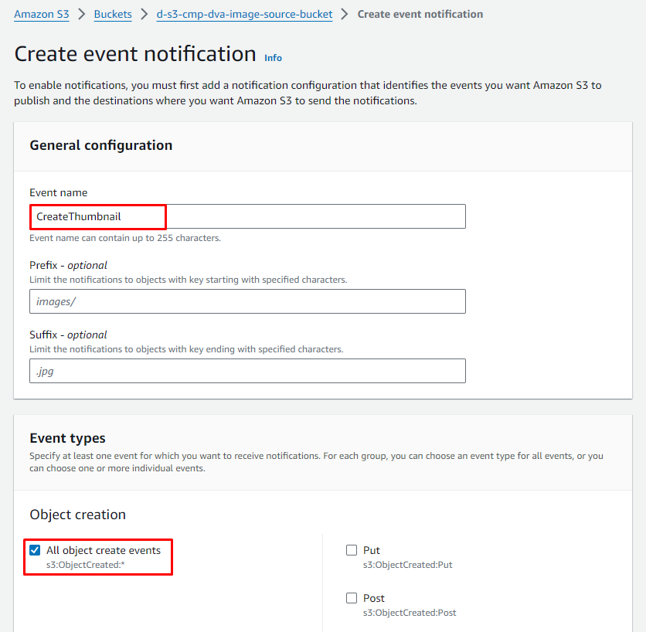
Task: Click the s3:ObjectCreated:Post event code text
Action: coord(410,613)
